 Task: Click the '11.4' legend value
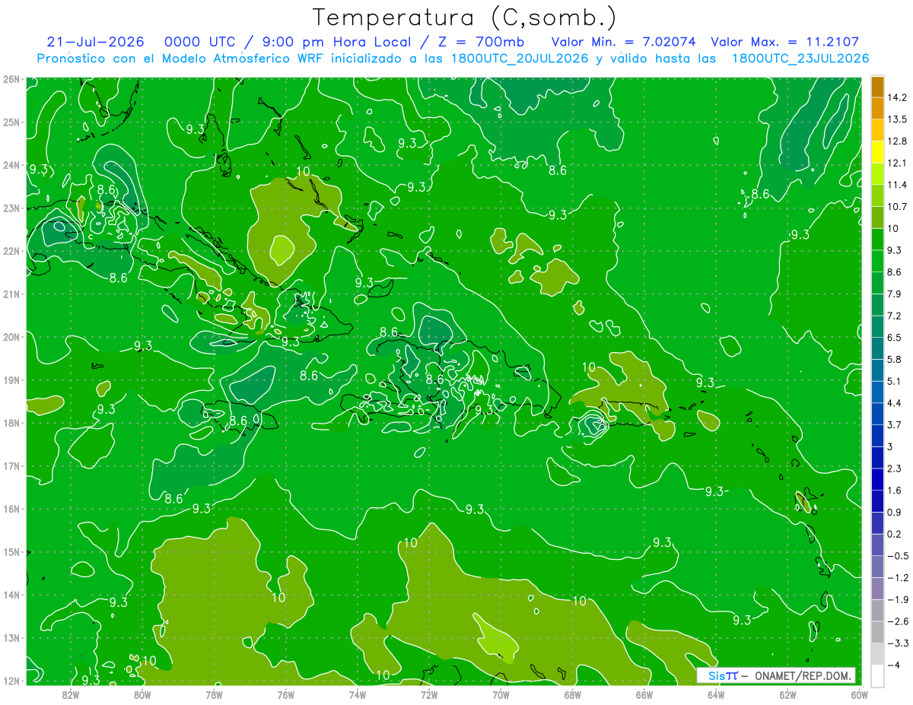pyautogui.click(x=897, y=185)
